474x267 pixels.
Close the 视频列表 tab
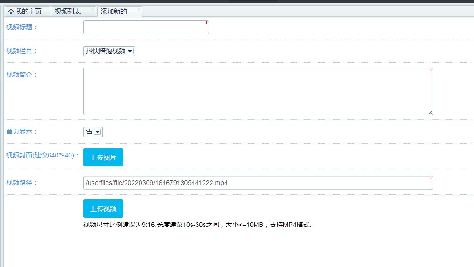(x=92, y=9)
